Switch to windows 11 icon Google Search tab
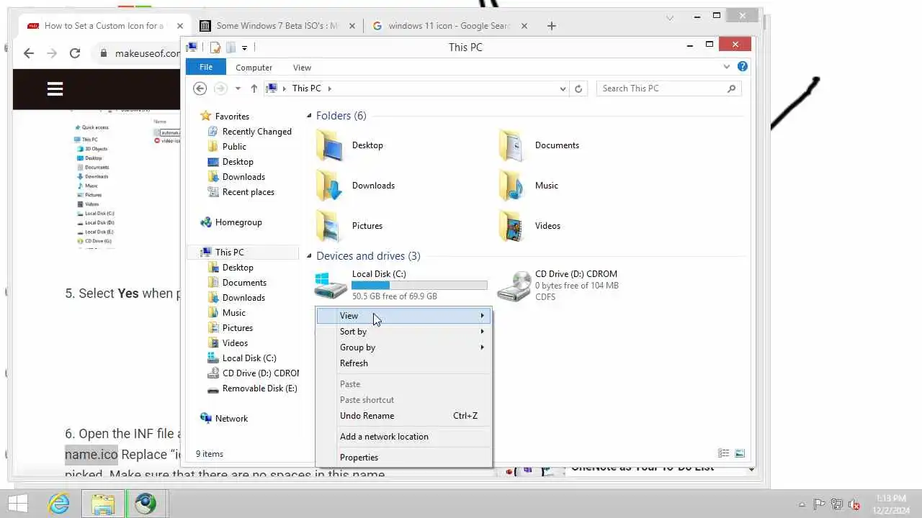Image resolution: width=922 pixels, height=518 pixels. 449,26
